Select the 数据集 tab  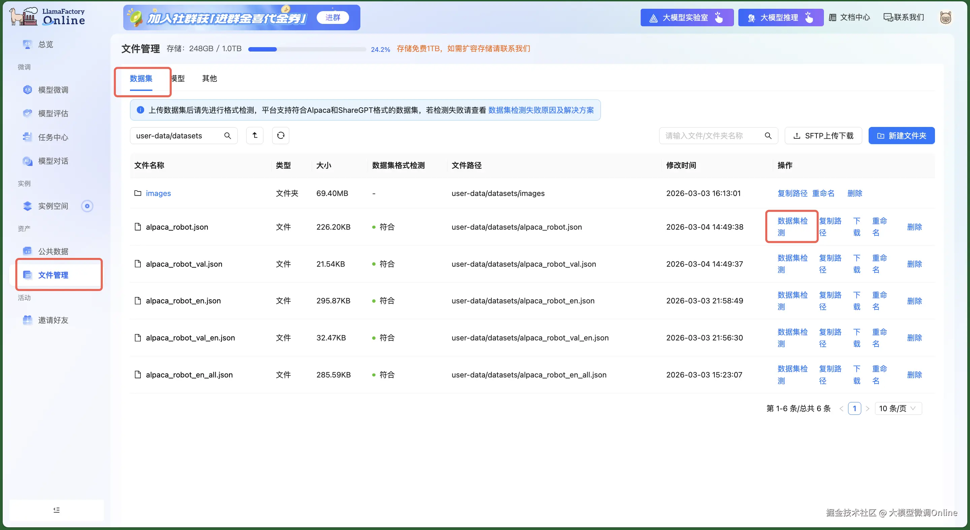tap(141, 78)
